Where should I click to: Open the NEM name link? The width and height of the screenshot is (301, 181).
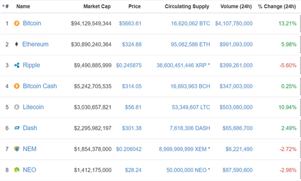coord(30,149)
